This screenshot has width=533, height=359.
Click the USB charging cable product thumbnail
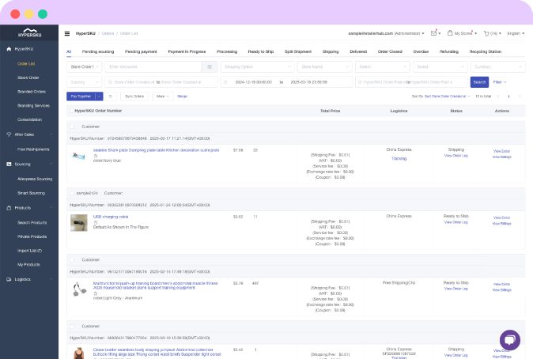click(78, 222)
